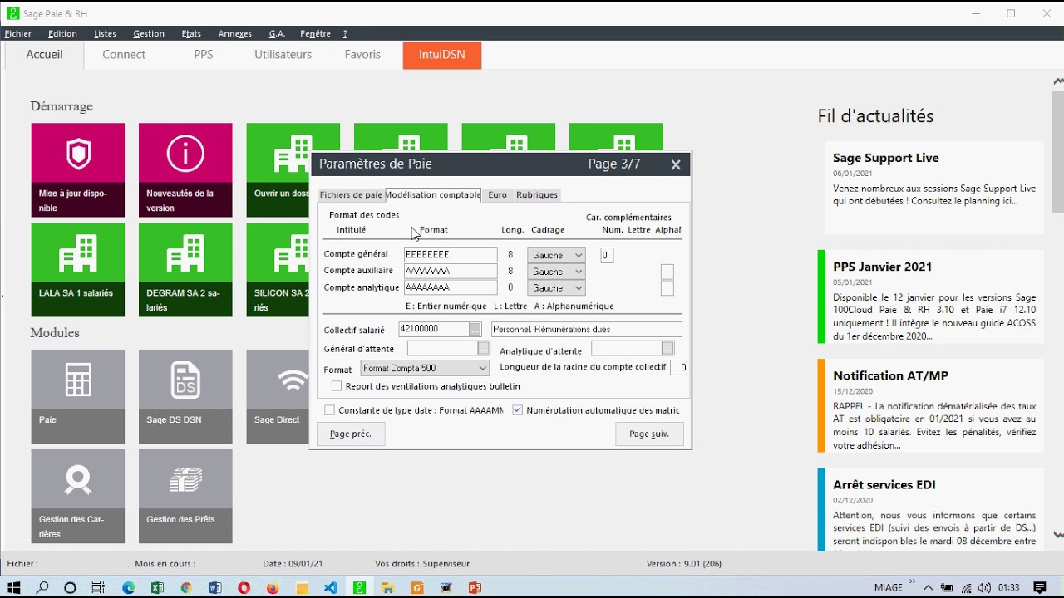Open the Nouveautés de la version tile
Screen dimensions: 1064x598
pos(185,170)
